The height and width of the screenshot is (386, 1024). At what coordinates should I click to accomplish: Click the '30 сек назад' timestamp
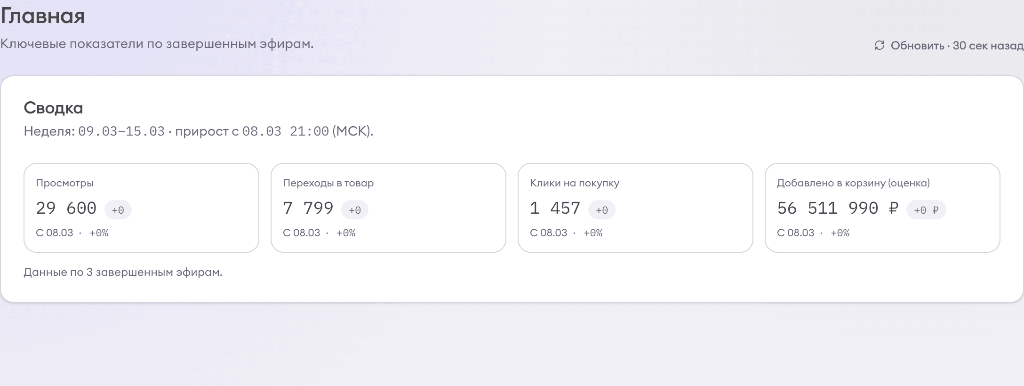coord(988,46)
